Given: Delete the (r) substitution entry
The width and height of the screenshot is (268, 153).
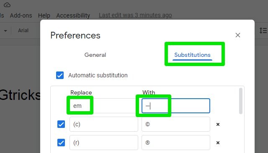Looking at the screenshot, I should pos(218,143).
